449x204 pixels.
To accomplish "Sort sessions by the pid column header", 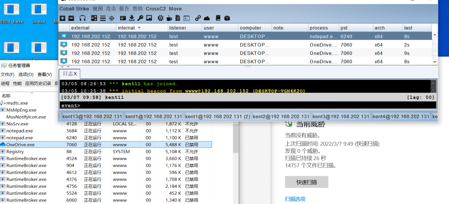I will coord(356,28).
